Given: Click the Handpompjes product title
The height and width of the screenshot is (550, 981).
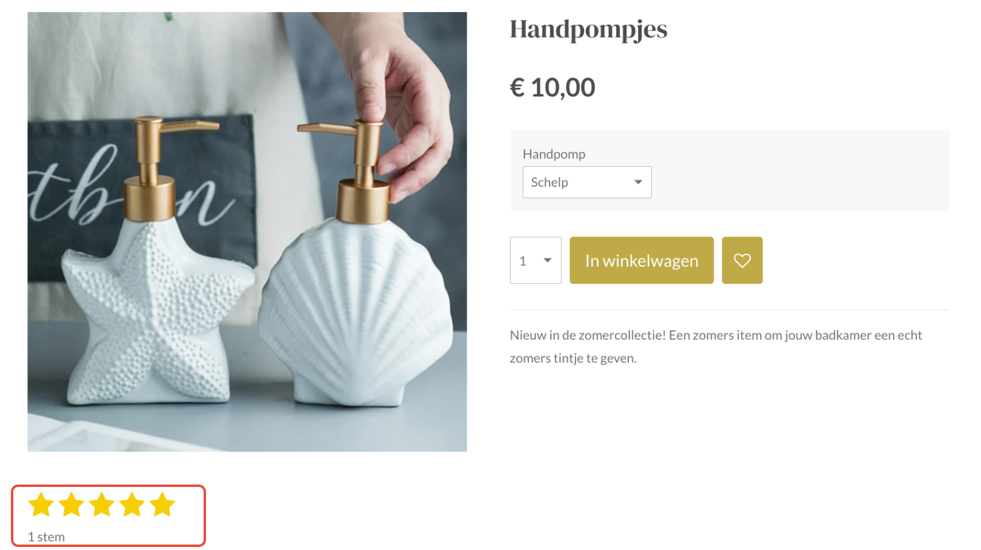Looking at the screenshot, I should point(588,29).
